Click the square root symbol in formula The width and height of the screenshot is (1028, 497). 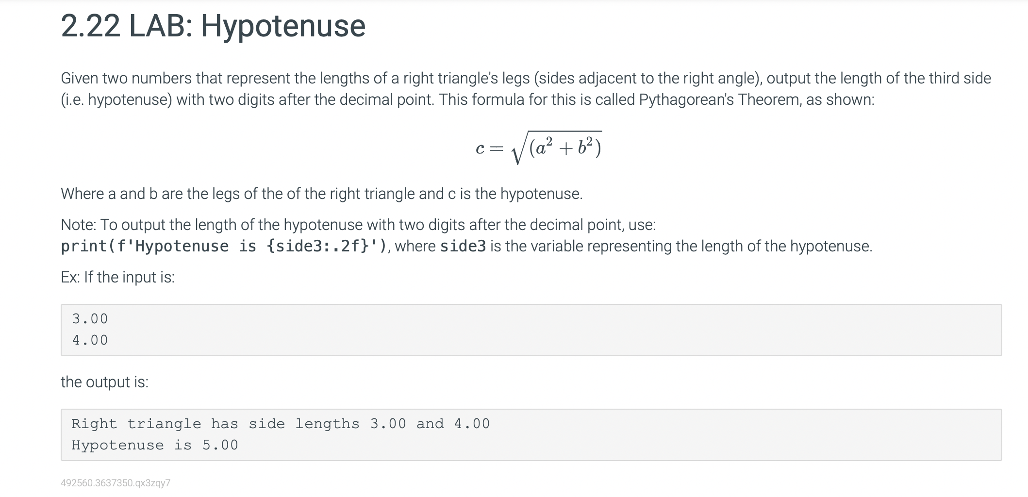click(x=519, y=148)
